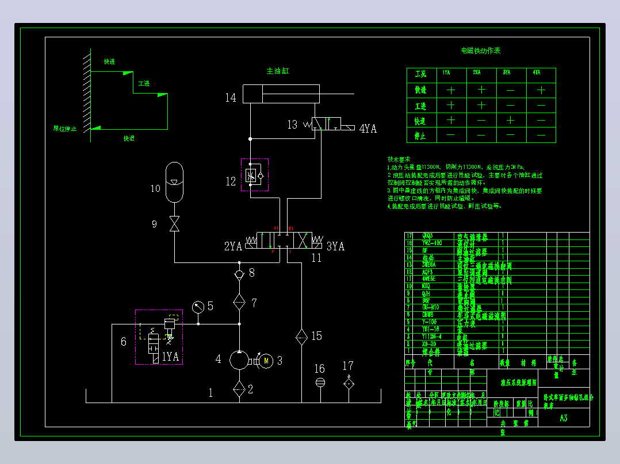The width and height of the screenshot is (620, 464).
Task: Select the A3 sheet size text
Action: (x=564, y=418)
